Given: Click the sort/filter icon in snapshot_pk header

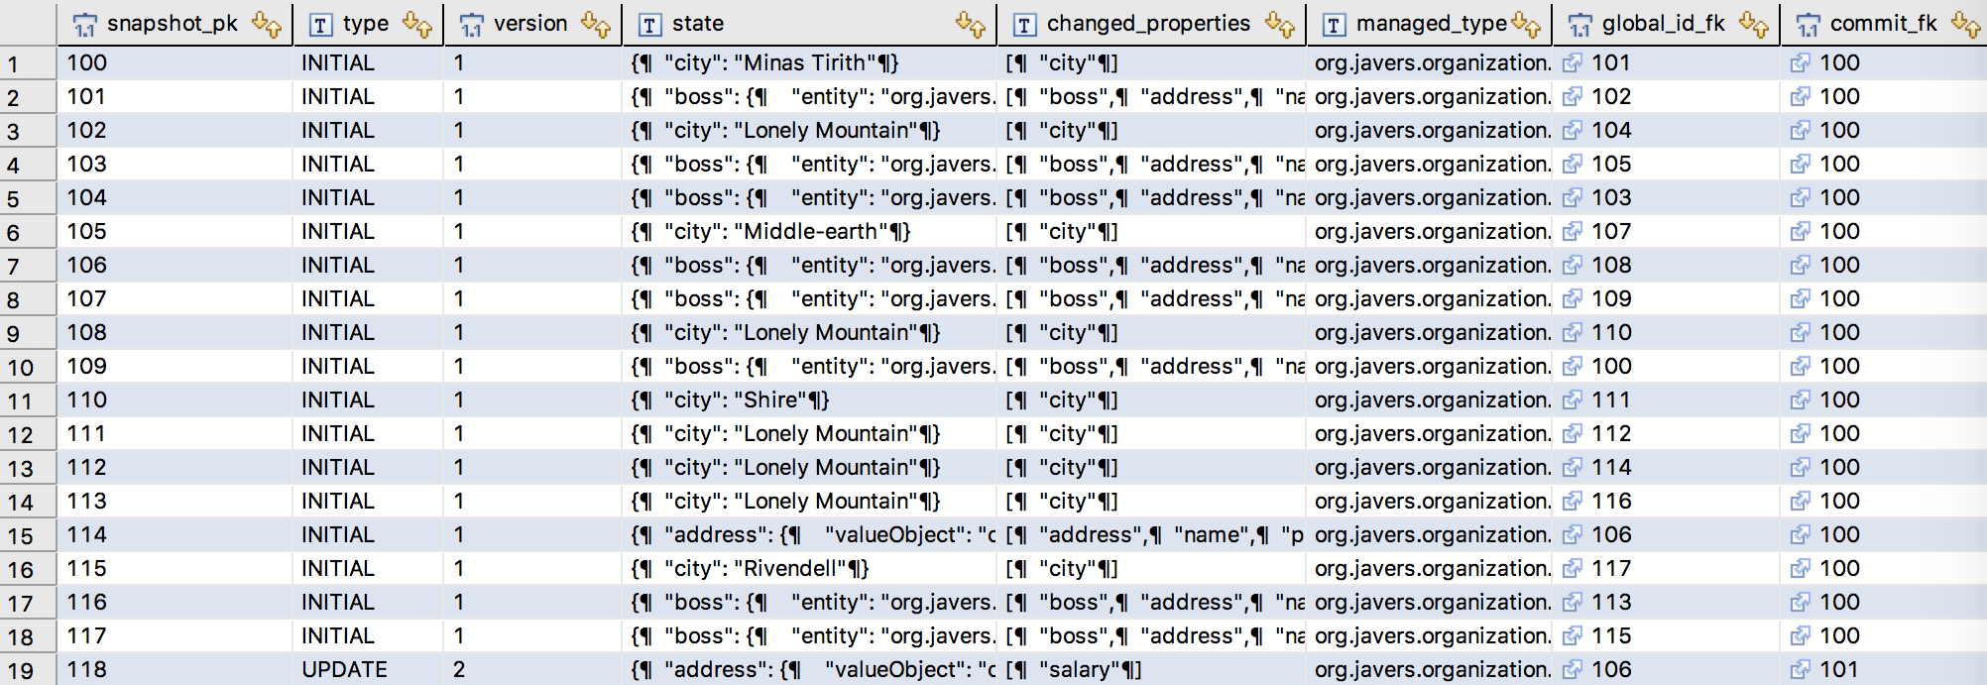Looking at the screenshot, I should click(x=267, y=25).
